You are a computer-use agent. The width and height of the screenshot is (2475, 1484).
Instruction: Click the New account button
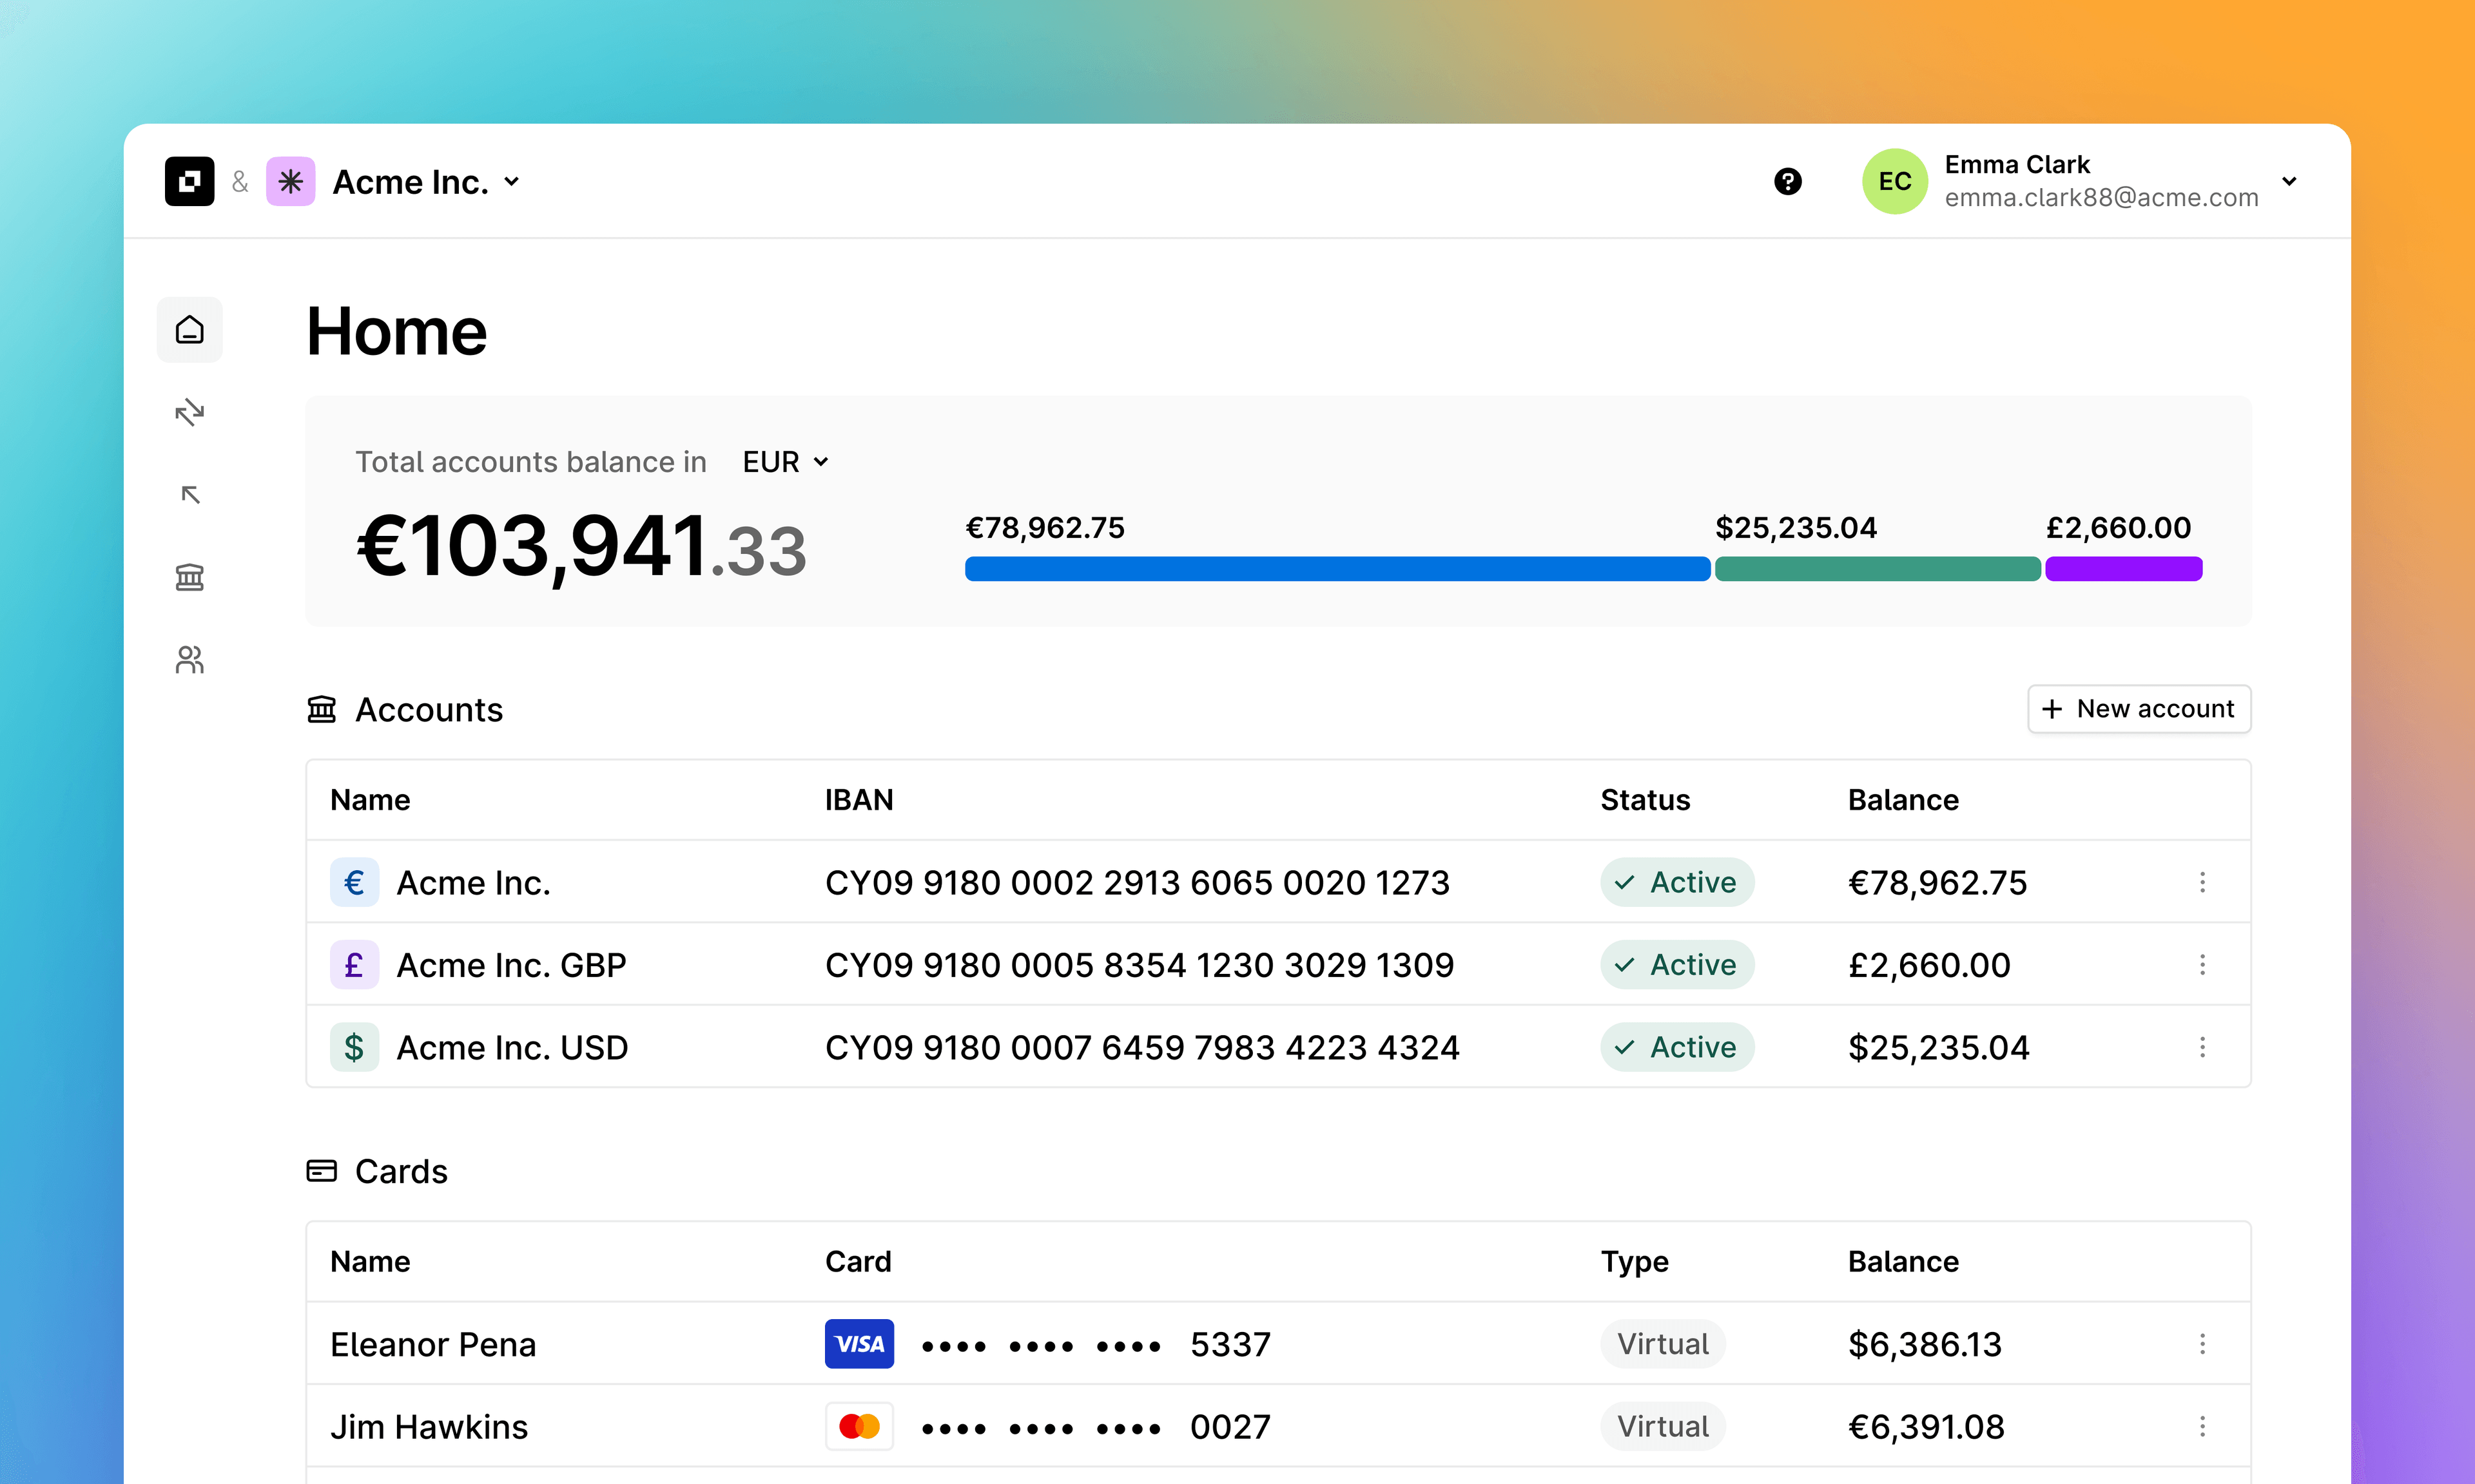coord(2139,709)
